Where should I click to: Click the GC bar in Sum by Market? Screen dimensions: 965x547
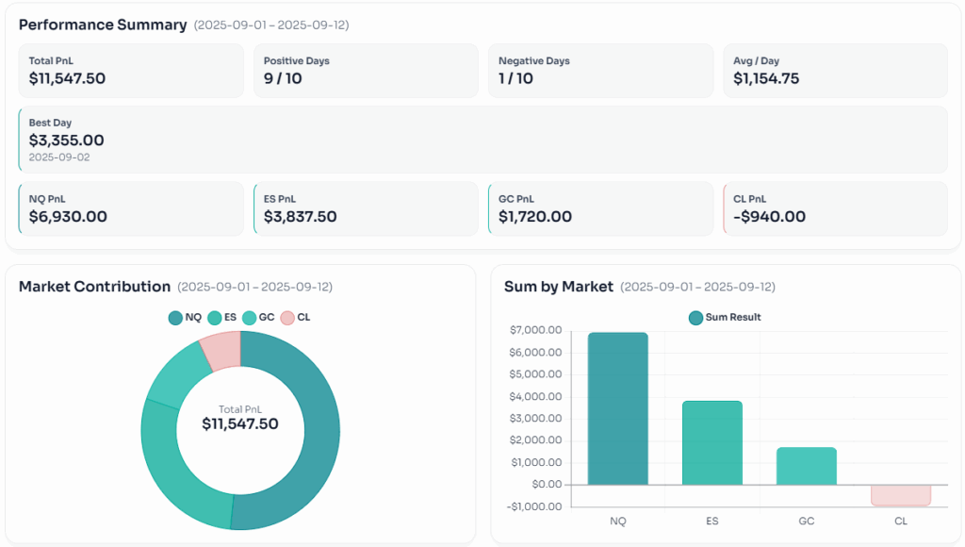806,466
